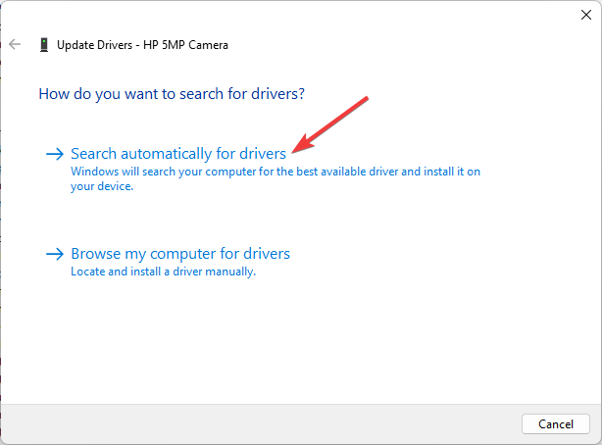Click the Cancel button
The width and height of the screenshot is (602, 445).
[556, 423]
